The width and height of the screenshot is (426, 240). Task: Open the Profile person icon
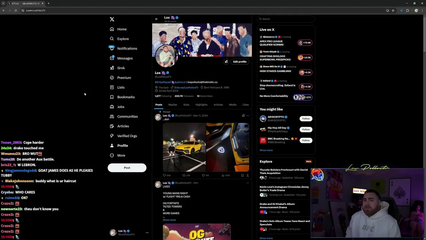click(112, 145)
